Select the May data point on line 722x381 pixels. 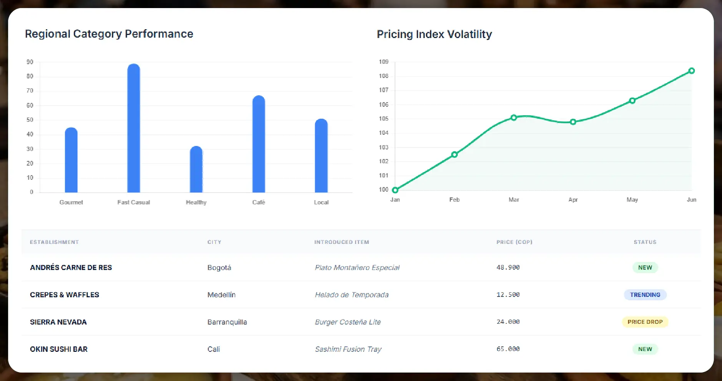click(x=632, y=101)
